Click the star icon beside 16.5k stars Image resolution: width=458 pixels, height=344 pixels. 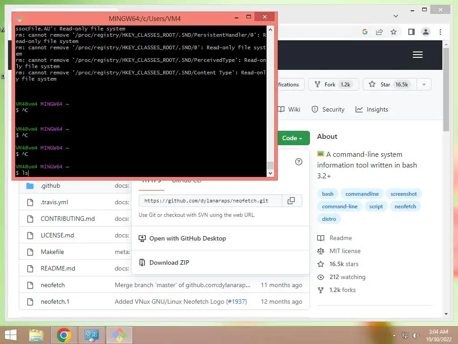click(320, 264)
